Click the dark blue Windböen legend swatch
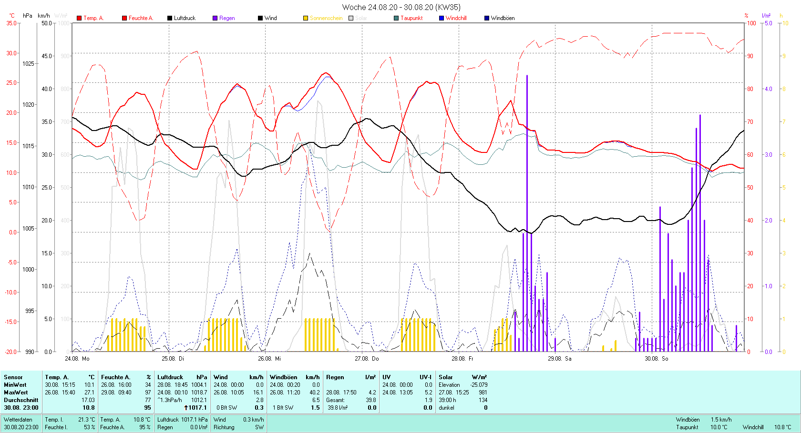 point(487,18)
